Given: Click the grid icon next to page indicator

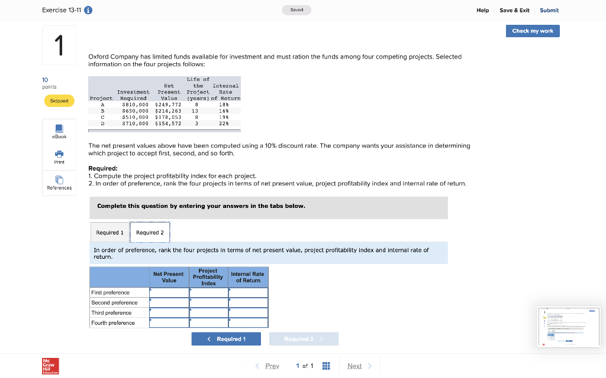Looking at the screenshot, I should (326, 366).
